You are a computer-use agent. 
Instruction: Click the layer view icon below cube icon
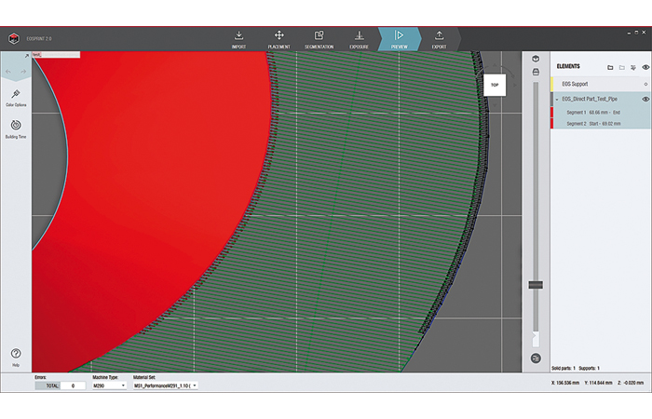pyautogui.click(x=536, y=73)
